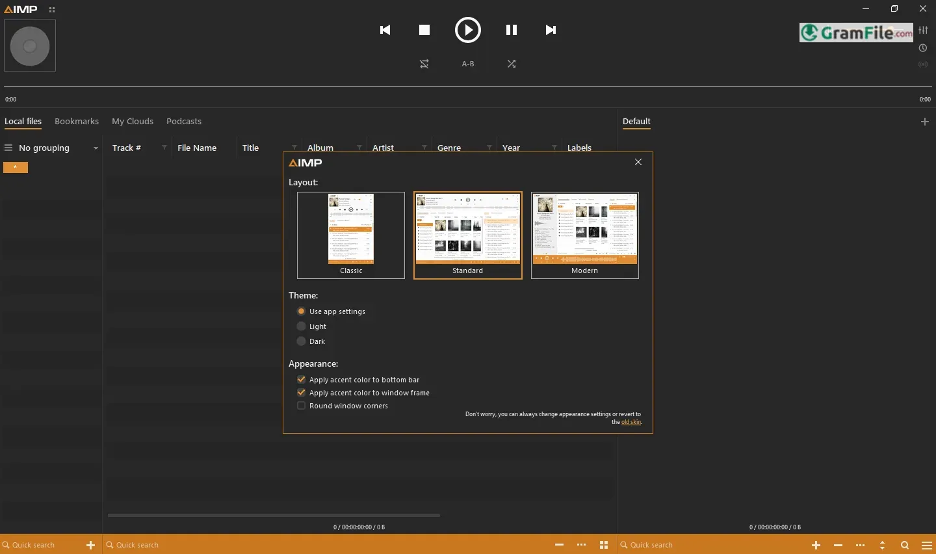Toggle shuffle mode icon
The width and height of the screenshot is (936, 554).
[512, 64]
